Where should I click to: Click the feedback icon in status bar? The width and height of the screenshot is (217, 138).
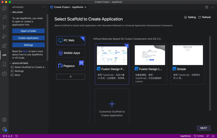click(208, 136)
